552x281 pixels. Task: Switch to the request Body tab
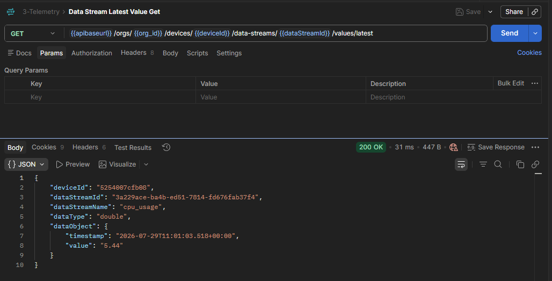tap(170, 53)
